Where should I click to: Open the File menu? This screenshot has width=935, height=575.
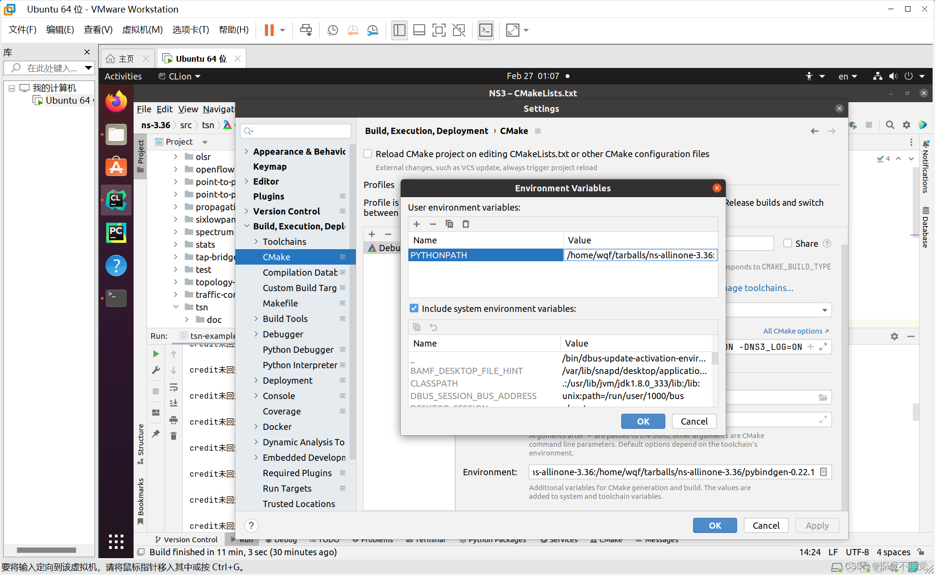pyautogui.click(x=143, y=109)
